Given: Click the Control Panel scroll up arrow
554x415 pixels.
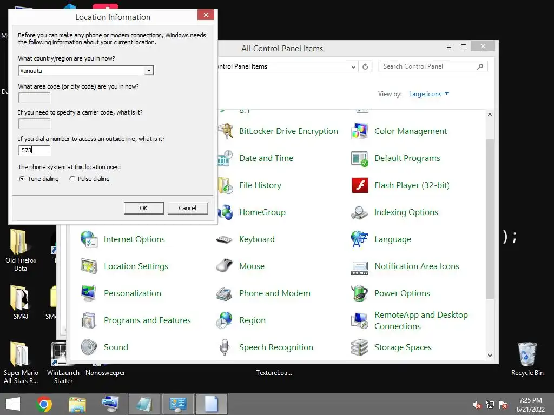Looking at the screenshot, I should point(490,115).
